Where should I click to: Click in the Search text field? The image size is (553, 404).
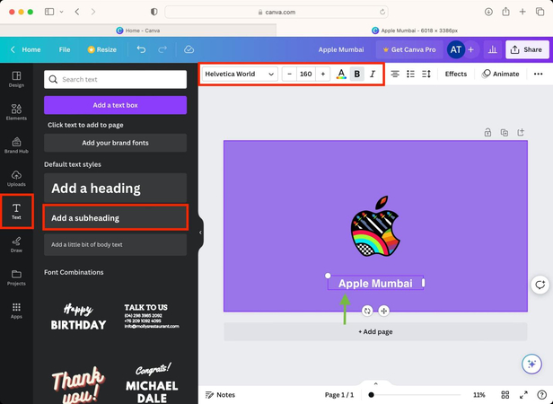click(x=115, y=79)
